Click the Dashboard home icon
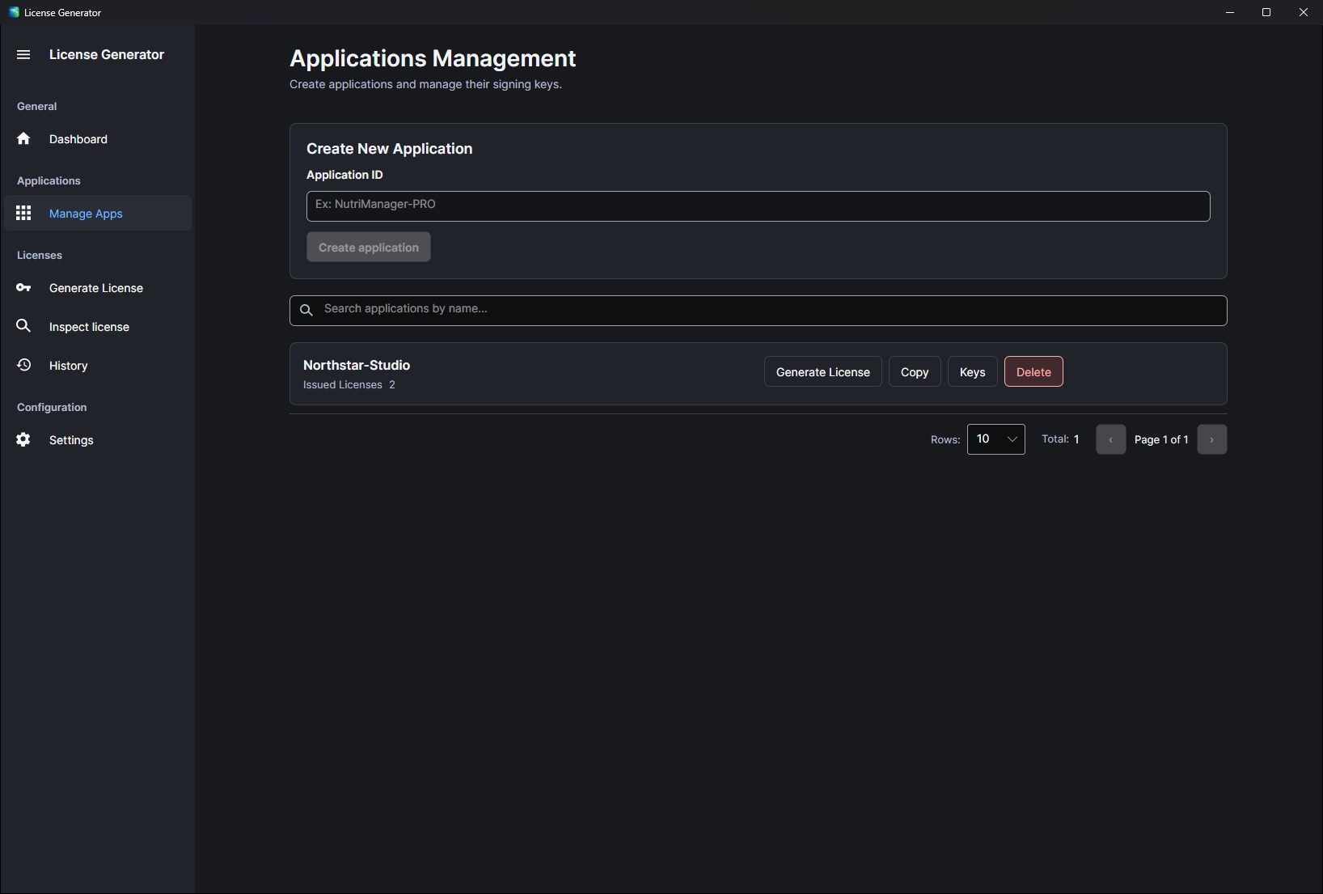Viewport: 1323px width, 894px height. (x=23, y=138)
